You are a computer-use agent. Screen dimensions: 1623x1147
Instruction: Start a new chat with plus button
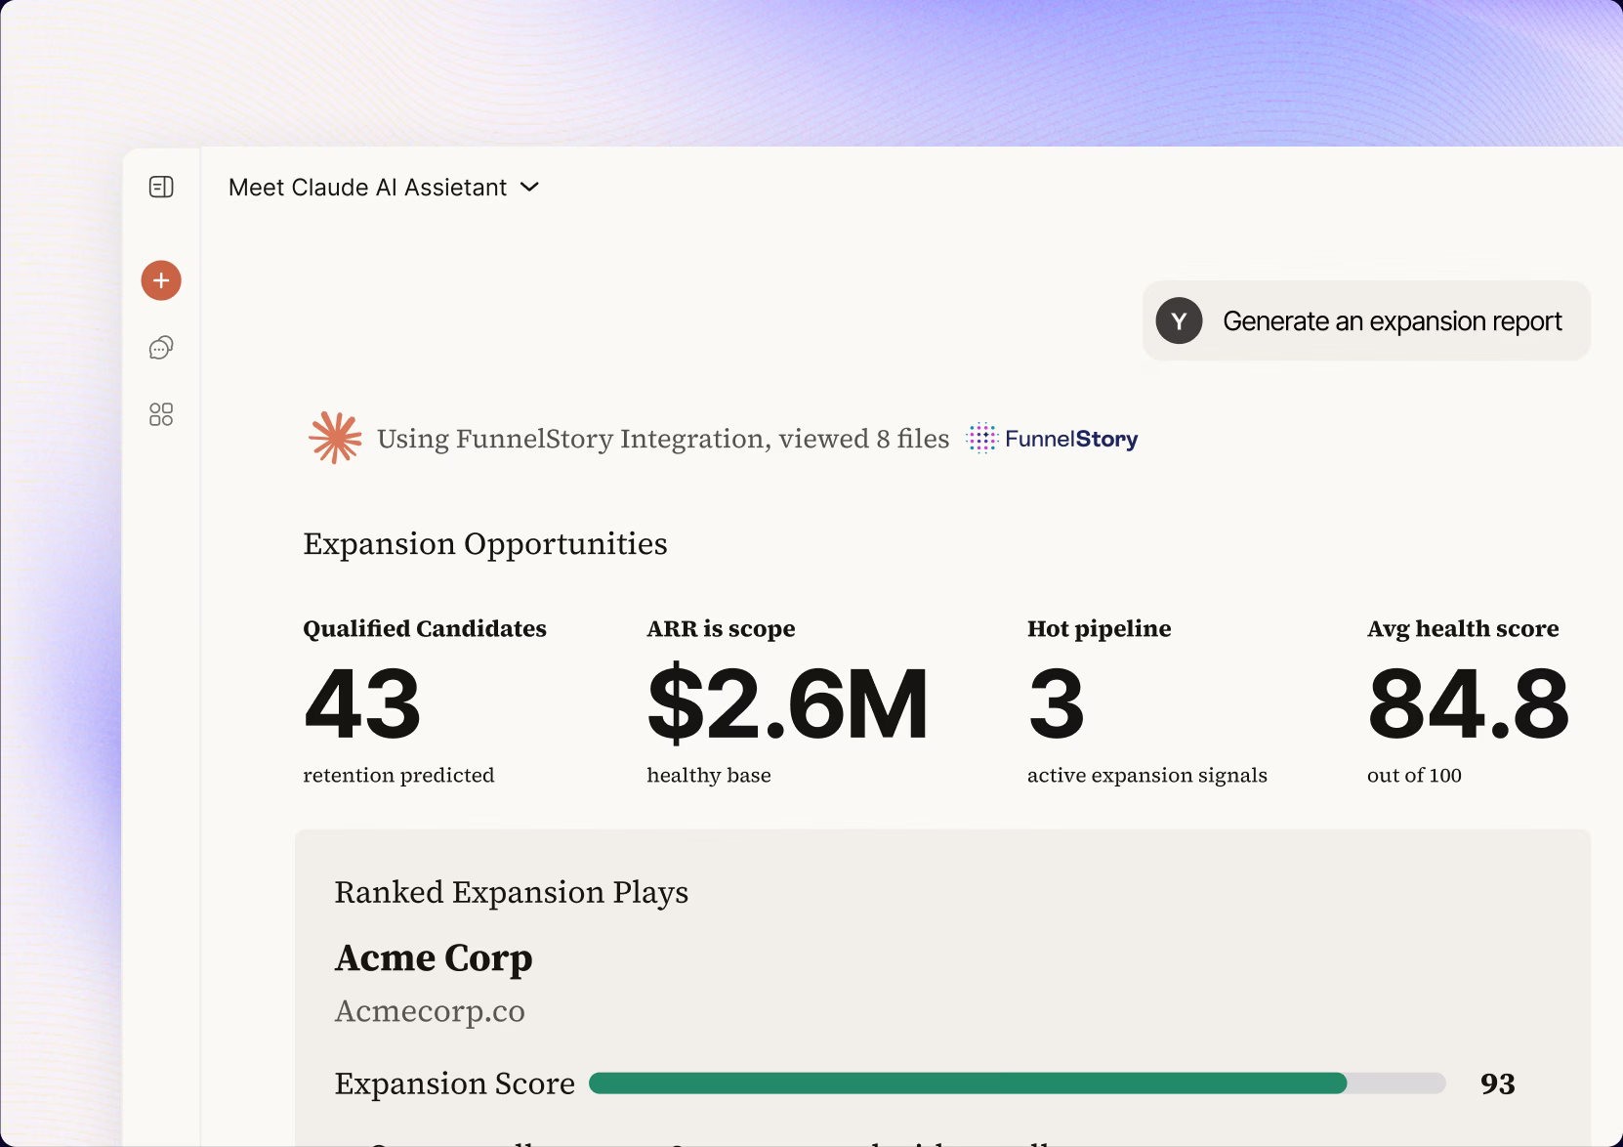[x=161, y=280]
